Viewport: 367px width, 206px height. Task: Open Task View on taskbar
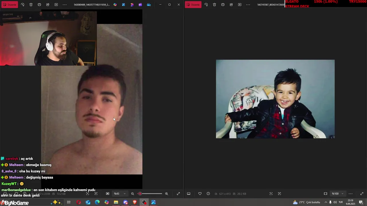[69, 202]
